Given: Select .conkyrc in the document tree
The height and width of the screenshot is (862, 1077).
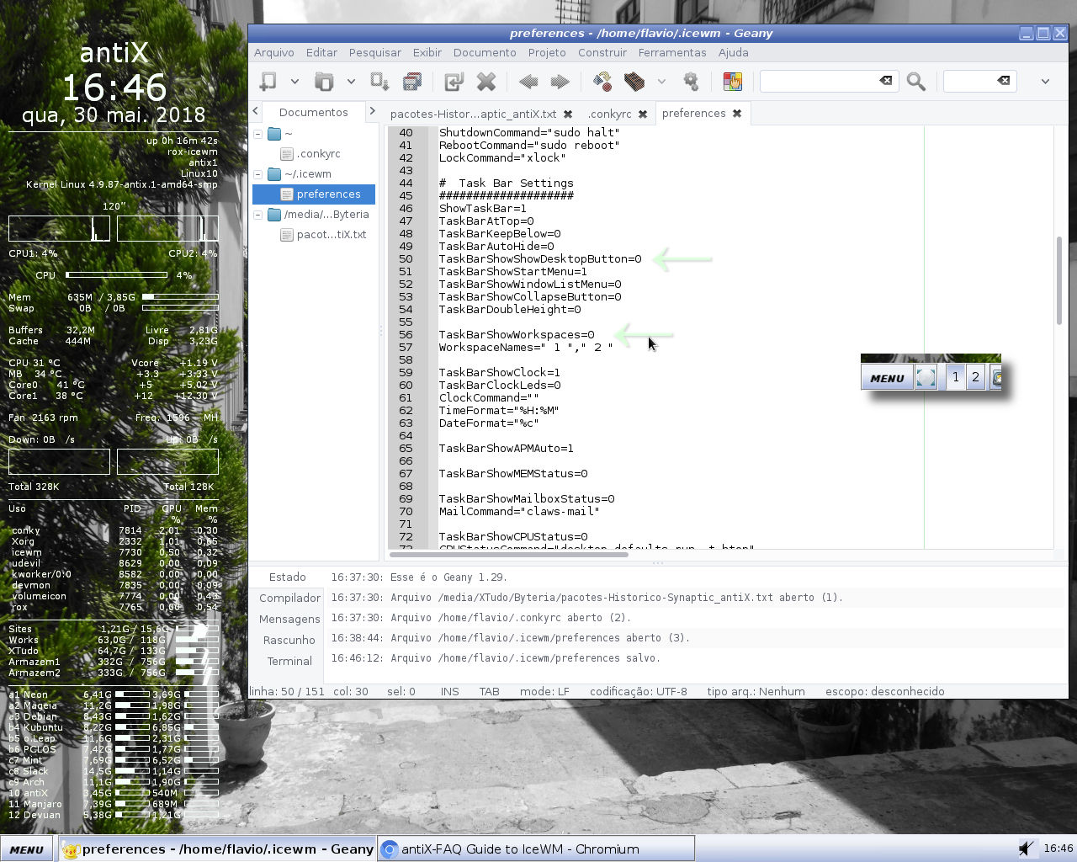Looking at the screenshot, I should pos(318,154).
